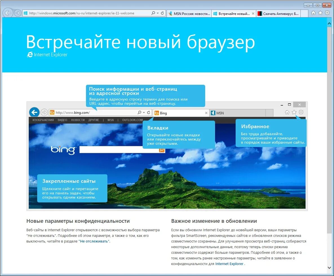
Task: Click the "Не отслеживать" link
Action: point(94,241)
